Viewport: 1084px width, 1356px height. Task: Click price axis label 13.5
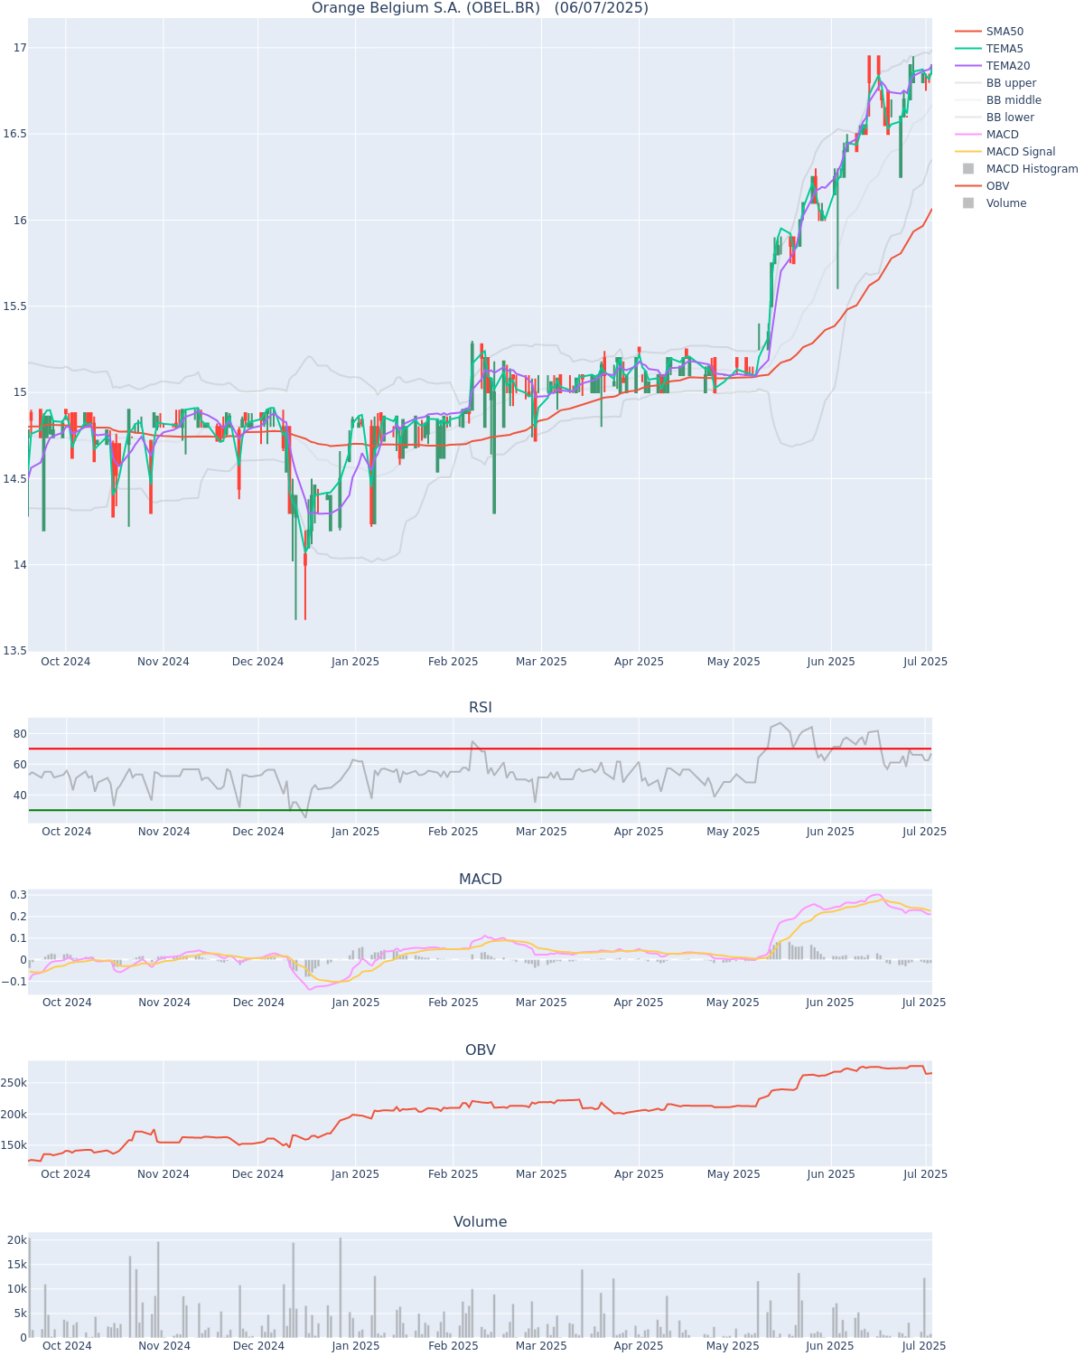[15, 651]
